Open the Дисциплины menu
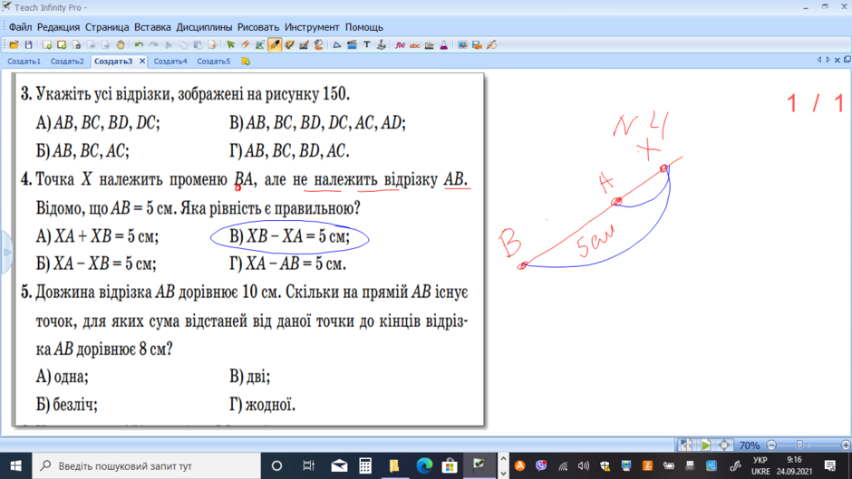Viewport: 852px width, 479px height. (x=204, y=27)
